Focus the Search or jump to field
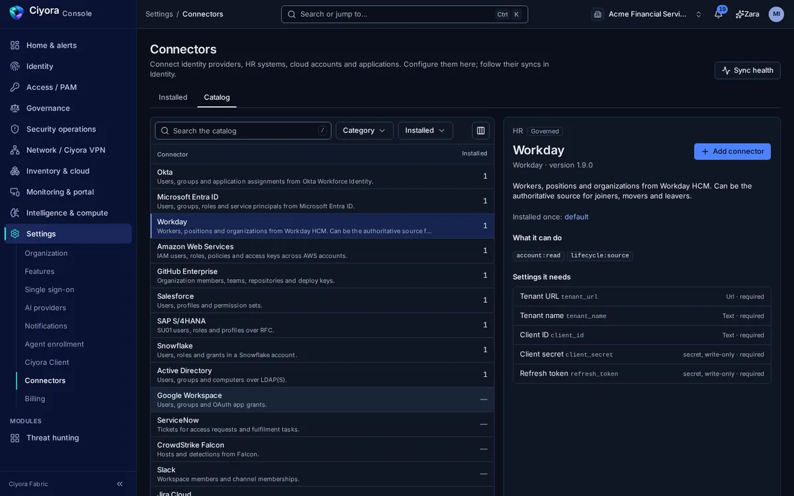Screen dimensions: 794x496 (x=404, y=14)
